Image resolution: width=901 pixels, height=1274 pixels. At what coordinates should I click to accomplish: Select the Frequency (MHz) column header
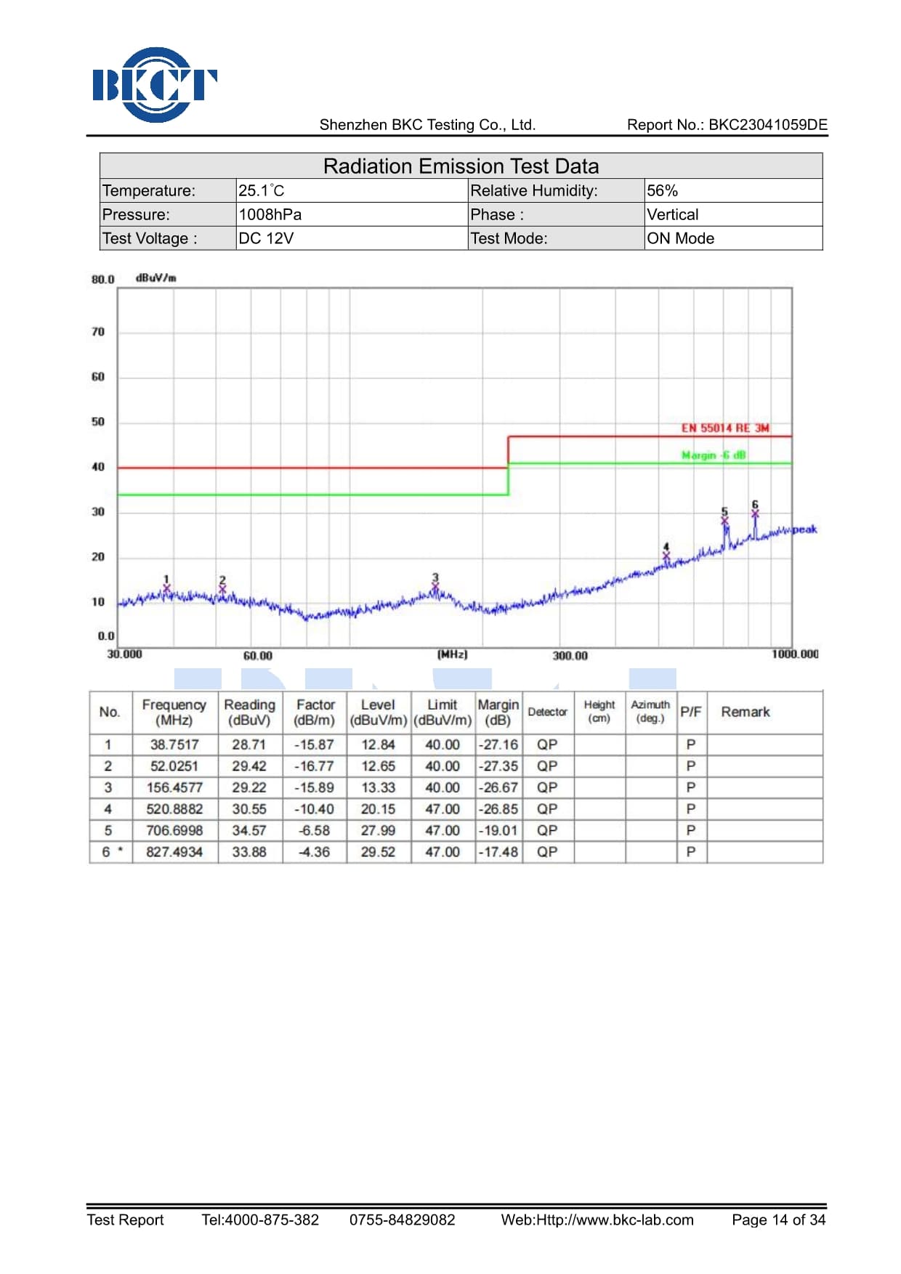174,712
